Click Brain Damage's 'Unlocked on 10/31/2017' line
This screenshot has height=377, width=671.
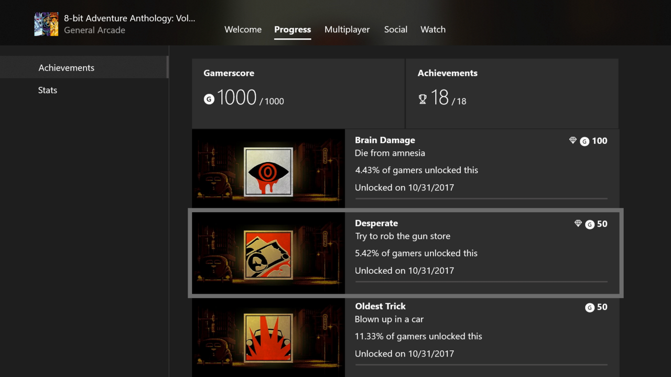pyautogui.click(x=404, y=187)
